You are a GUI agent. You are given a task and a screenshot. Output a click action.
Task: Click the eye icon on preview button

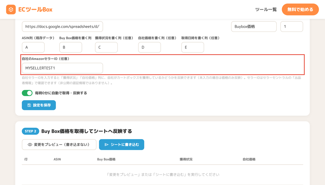pyautogui.click(x=30, y=145)
